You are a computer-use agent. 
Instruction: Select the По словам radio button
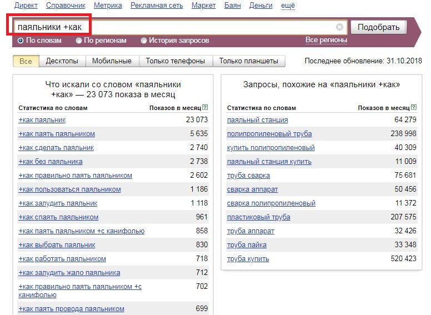pyautogui.click(x=21, y=41)
